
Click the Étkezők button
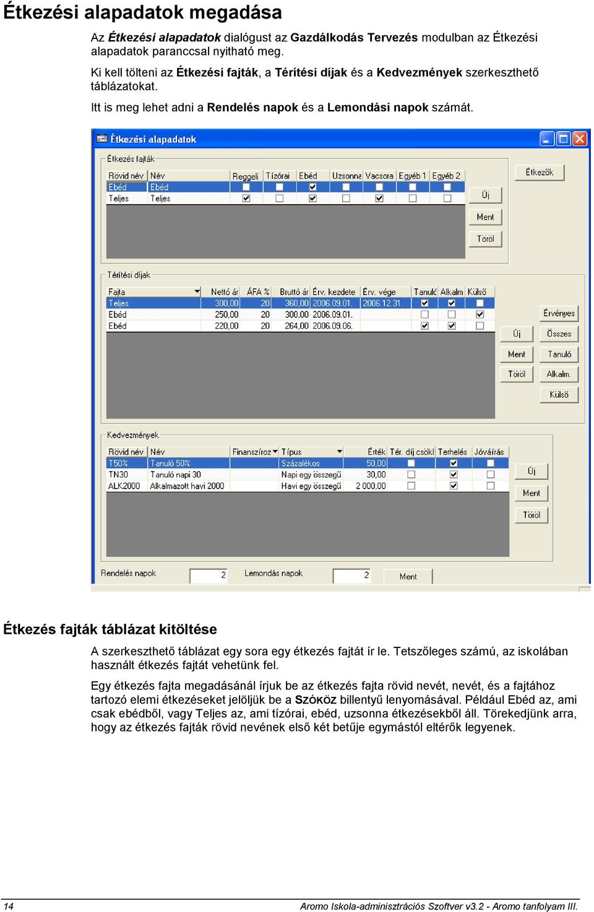point(540,172)
